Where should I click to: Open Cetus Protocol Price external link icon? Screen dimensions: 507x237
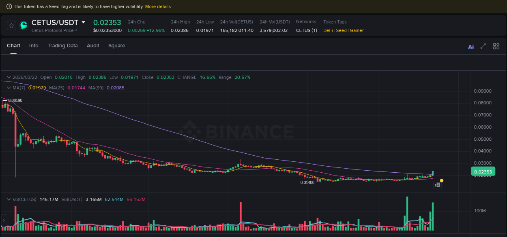75,30
